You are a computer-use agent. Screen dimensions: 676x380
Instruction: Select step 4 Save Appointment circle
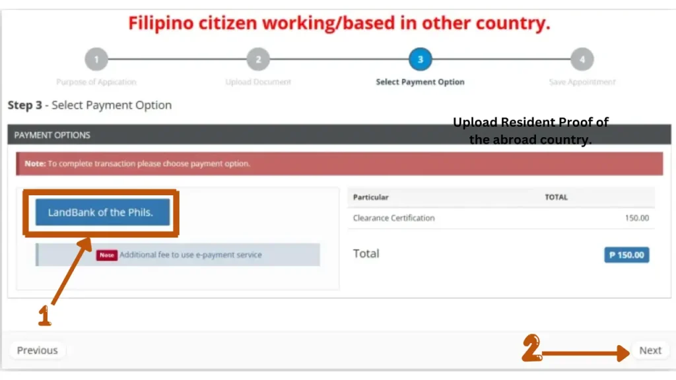(x=582, y=59)
